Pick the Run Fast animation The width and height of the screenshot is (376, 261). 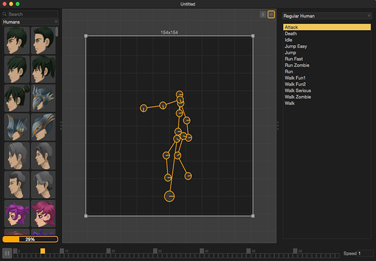coord(327,59)
